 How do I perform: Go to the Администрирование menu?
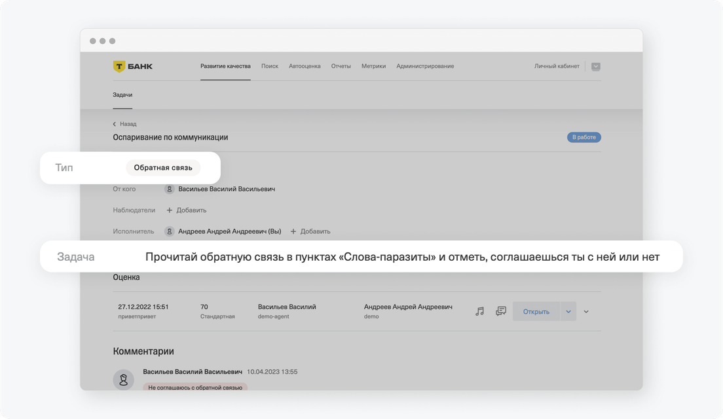click(x=425, y=66)
